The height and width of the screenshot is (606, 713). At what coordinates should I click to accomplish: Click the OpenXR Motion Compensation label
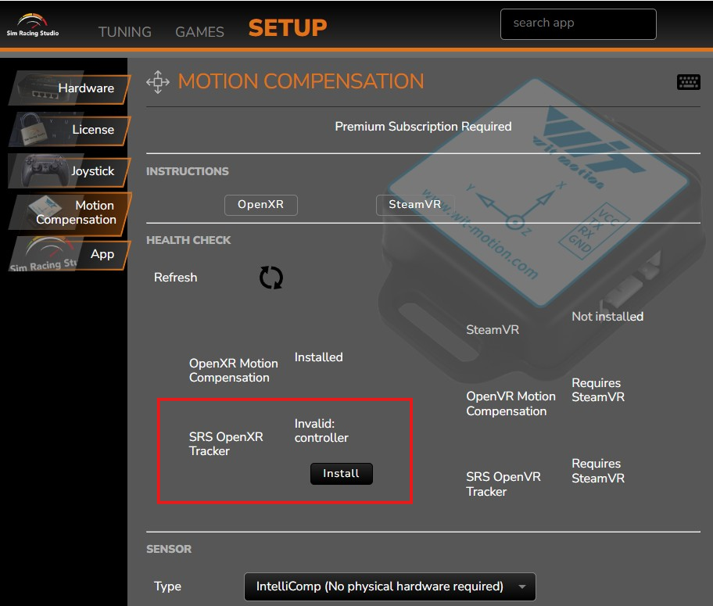[x=233, y=371]
